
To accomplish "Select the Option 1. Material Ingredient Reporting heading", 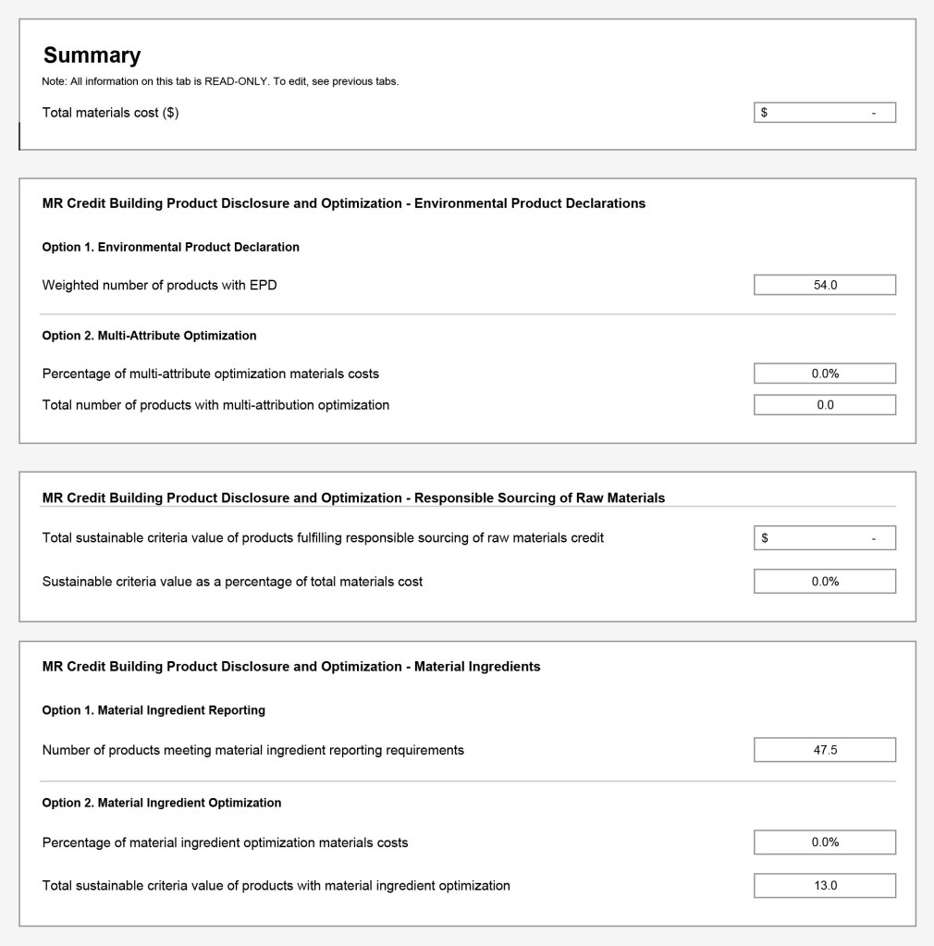I will tap(154, 710).
